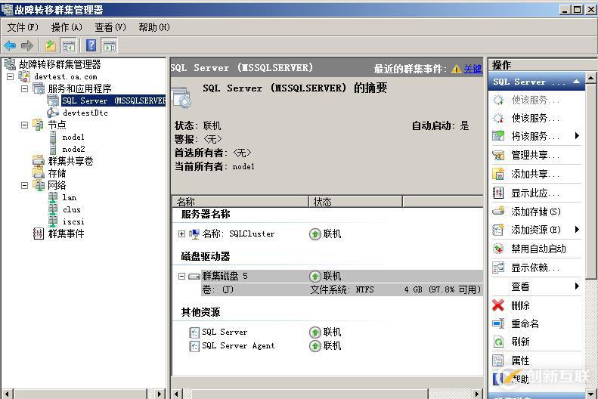Click the Name column header
This screenshot has height=399, width=598.
240,202
